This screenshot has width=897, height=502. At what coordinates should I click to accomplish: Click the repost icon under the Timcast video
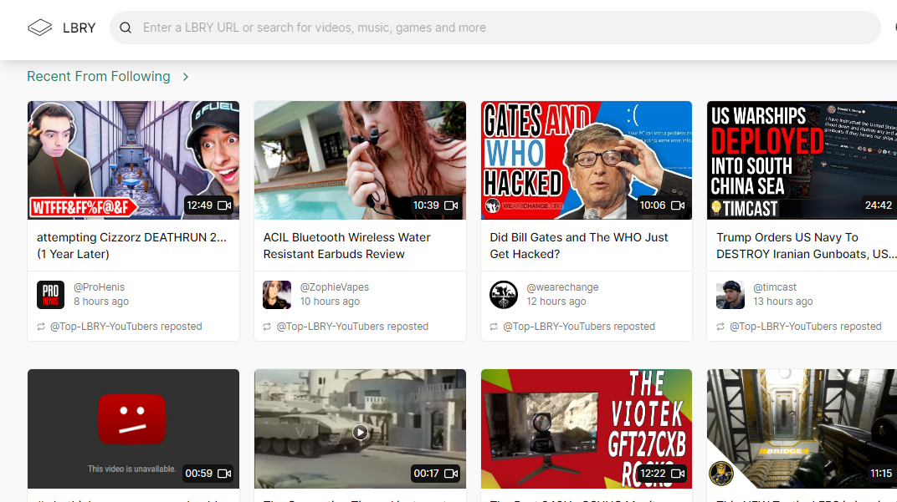click(720, 327)
